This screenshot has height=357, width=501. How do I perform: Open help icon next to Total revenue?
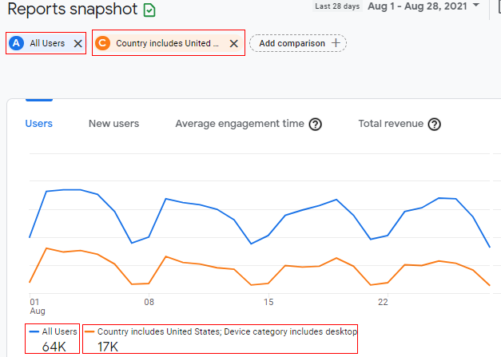(x=435, y=124)
